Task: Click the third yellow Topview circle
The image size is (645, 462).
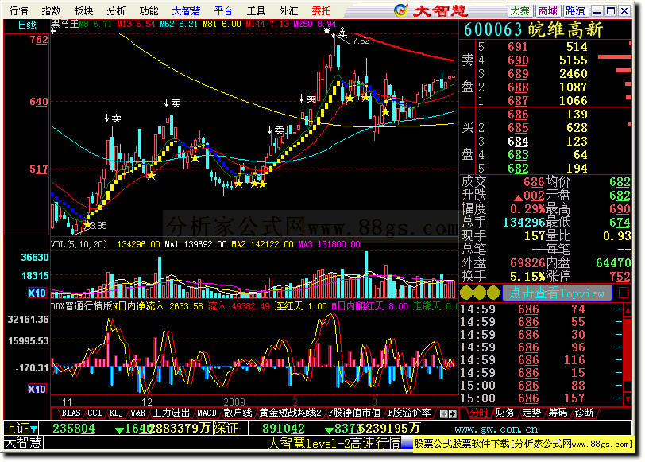Action: pos(492,293)
